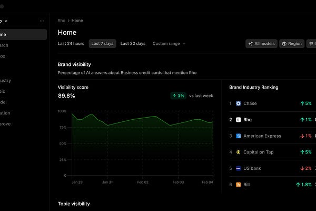Open the Custom range dropdown
316x211 pixels.
point(169,44)
